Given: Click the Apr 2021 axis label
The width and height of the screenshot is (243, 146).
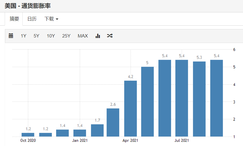Looking at the screenshot, I should pos(130,140).
